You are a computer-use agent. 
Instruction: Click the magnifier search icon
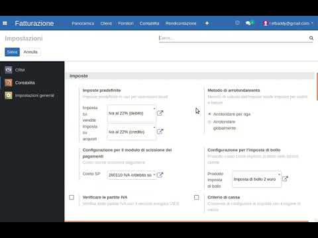311,38
